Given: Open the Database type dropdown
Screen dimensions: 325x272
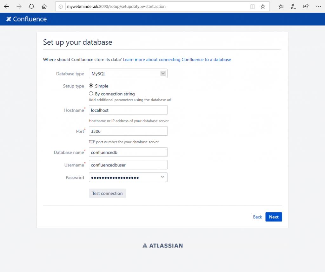Looking at the screenshot, I should tap(128, 74).
